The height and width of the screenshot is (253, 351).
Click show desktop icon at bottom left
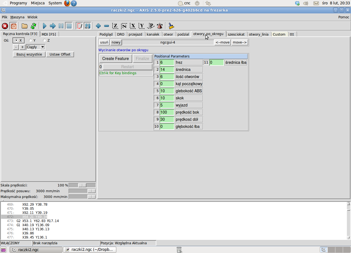coord(4,250)
